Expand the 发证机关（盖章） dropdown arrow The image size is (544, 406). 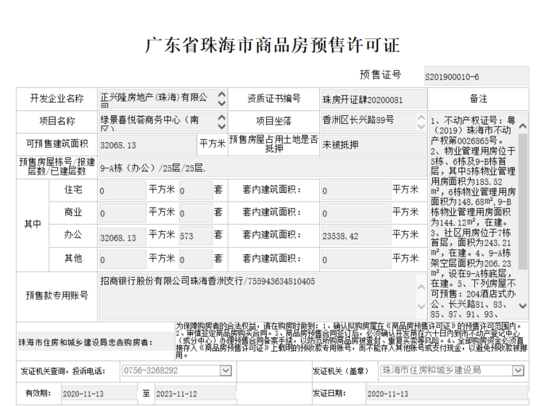(x=517, y=370)
